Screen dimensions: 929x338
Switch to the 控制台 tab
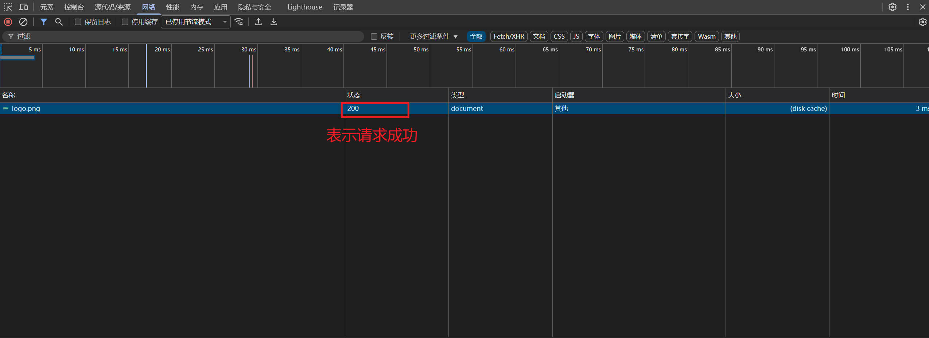(74, 7)
